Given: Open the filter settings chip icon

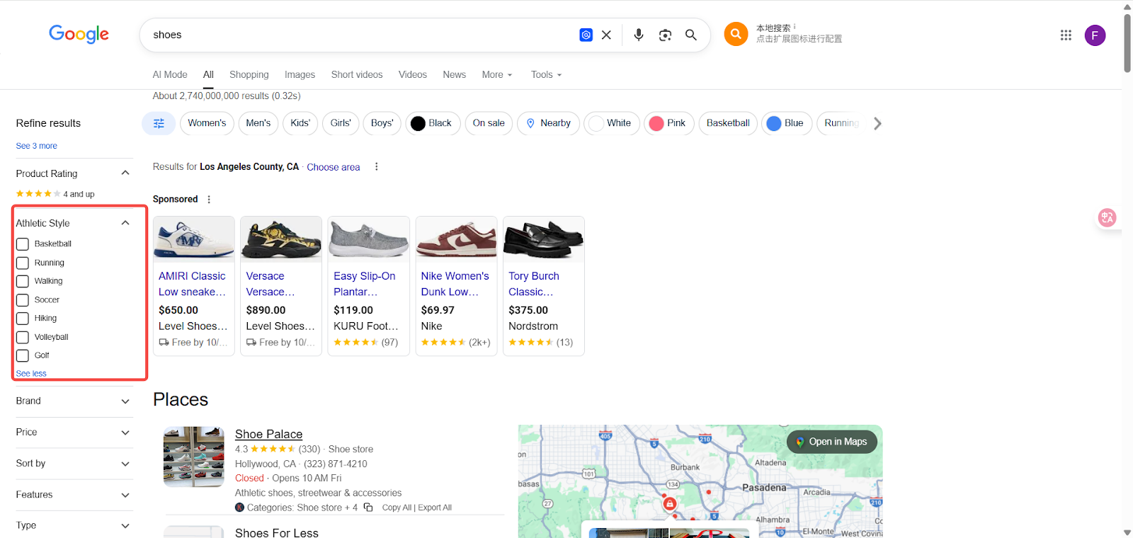Looking at the screenshot, I should 159,123.
